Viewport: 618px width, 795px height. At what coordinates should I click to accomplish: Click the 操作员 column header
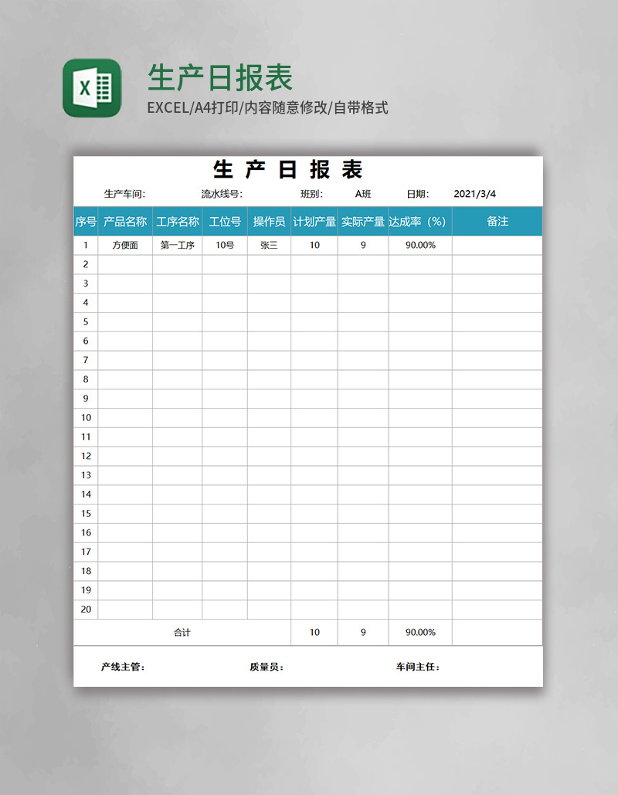[x=268, y=221]
